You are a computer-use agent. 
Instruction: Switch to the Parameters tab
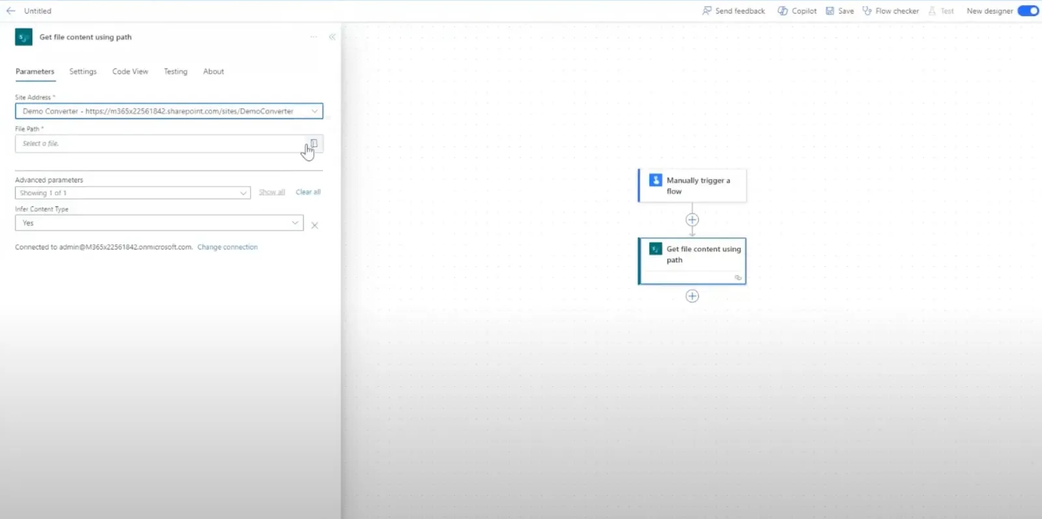(x=35, y=72)
